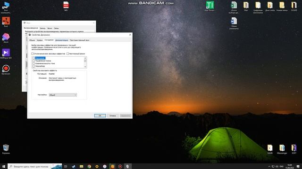This screenshot has height=169, width=302.
Task: Click the ENG language indicator
Action: coord(282,166)
